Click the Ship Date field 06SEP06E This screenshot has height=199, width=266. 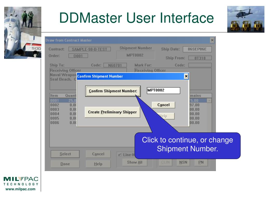pos(197,49)
